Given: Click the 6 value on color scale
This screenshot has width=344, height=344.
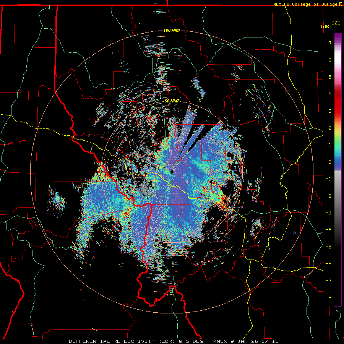Looking at the screenshot, I should (330, 60).
